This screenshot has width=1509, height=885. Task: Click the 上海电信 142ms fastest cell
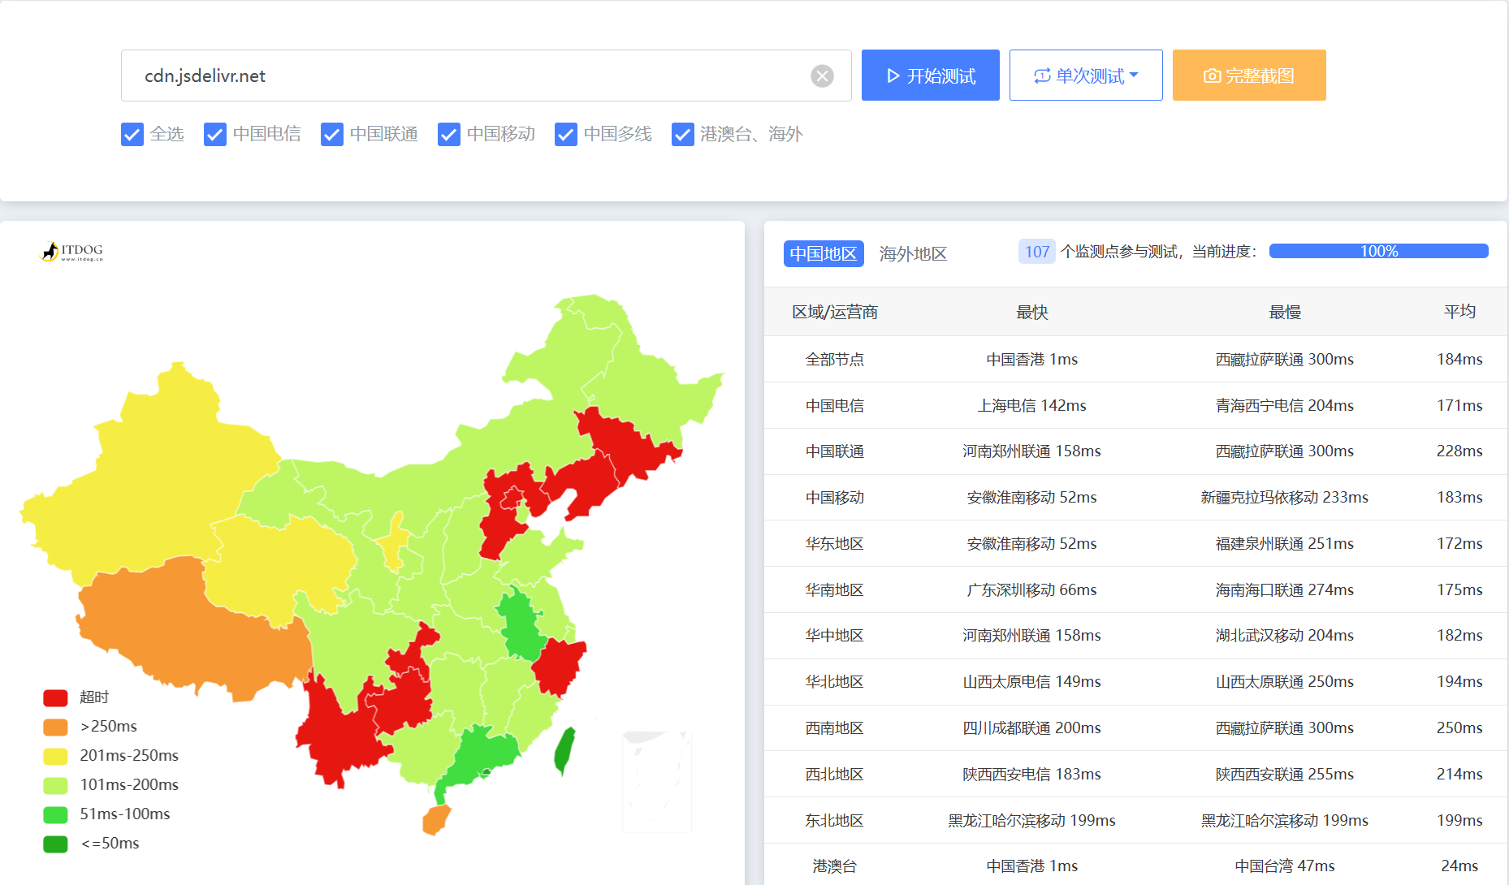click(1032, 405)
